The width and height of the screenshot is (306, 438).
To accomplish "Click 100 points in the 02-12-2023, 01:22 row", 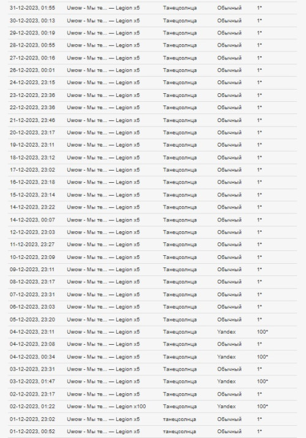I will pyautogui.click(x=263, y=407).
